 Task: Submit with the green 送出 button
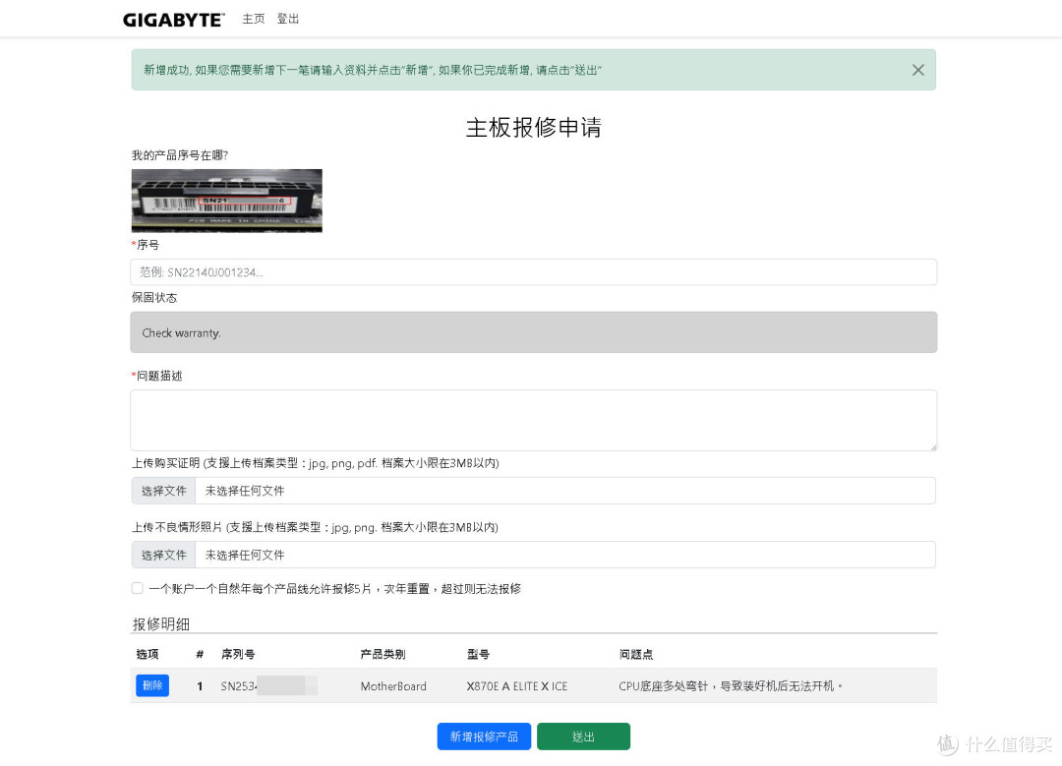(x=583, y=737)
